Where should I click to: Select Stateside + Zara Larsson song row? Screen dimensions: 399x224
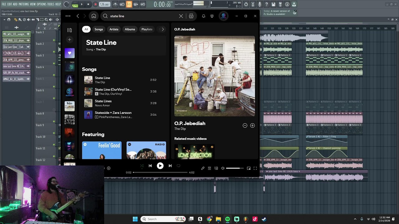(x=124, y=115)
